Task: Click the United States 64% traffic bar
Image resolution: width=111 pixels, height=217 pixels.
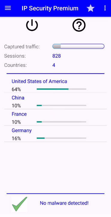Action: pyautogui.click(x=61, y=89)
